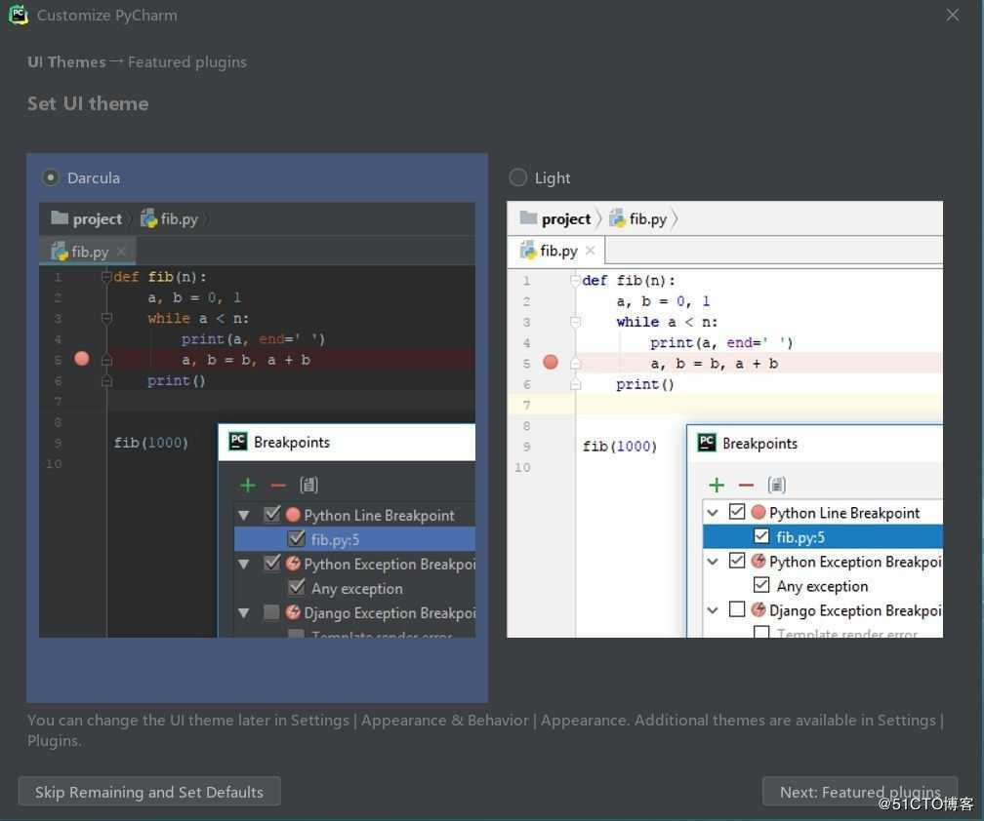Image resolution: width=984 pixels, height=821 pixels.
Task: Click red remove breakpoint minus in Light preview
Action: point(746,485)
